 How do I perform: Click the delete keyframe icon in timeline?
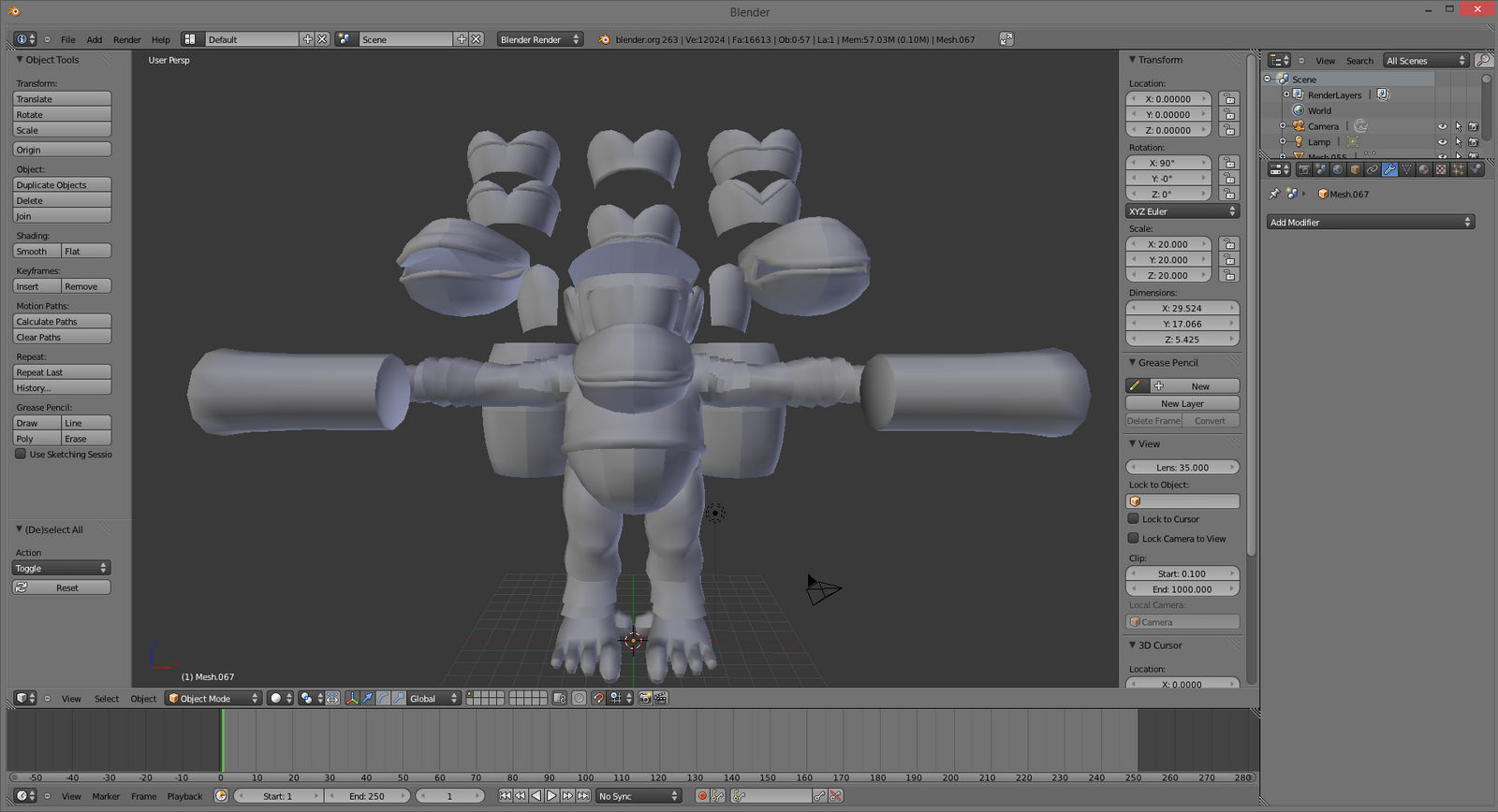pos(835,796)
